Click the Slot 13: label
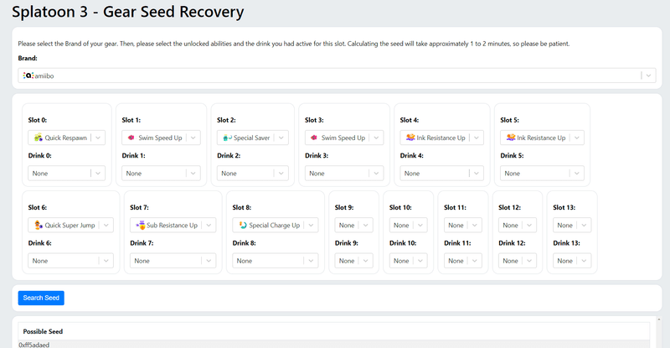 pyautogui.click(x=564, y=207)
